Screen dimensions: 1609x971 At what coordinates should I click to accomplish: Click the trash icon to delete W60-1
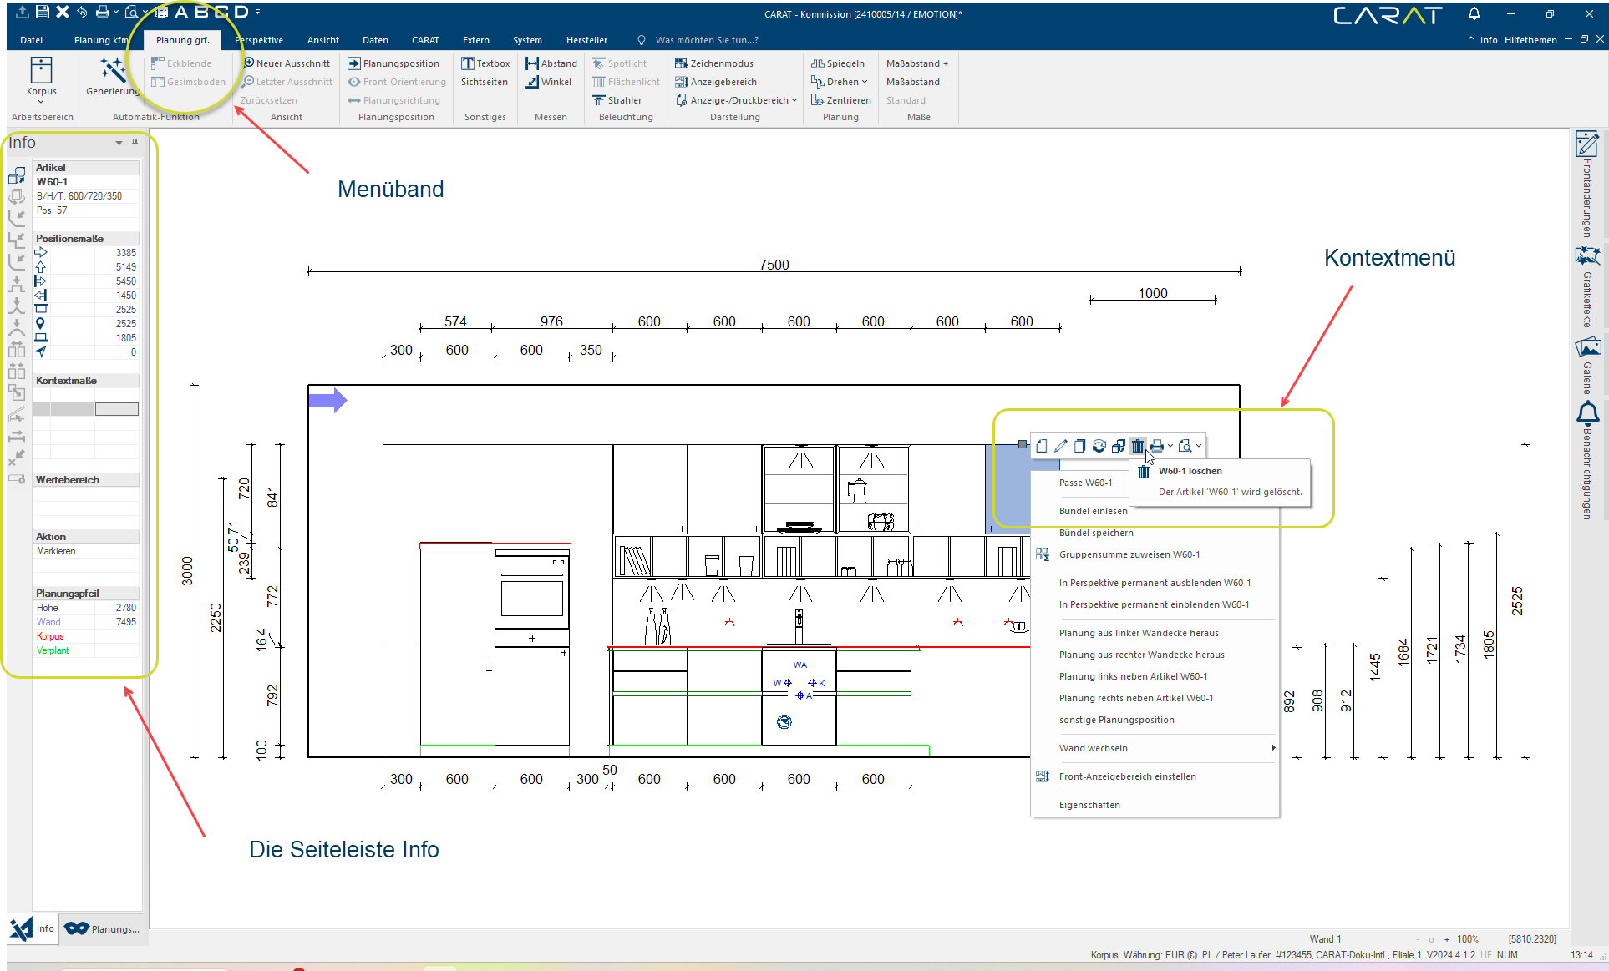coord(1137,446)
